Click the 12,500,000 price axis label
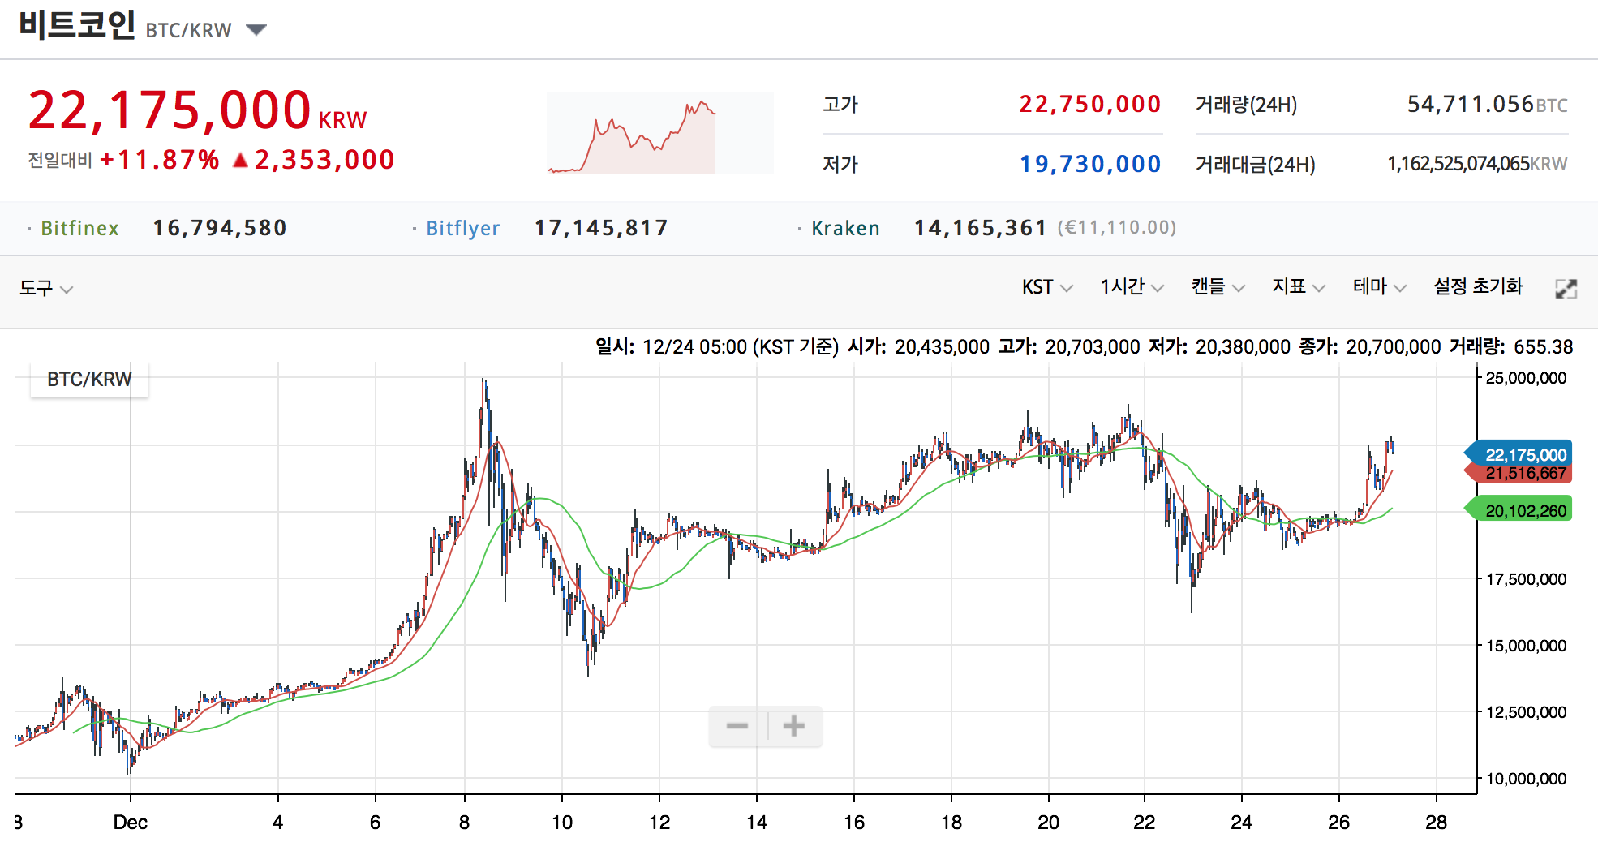Image resolution: width=1598 pixels, height=842 pixels. tap(1526, 712)
